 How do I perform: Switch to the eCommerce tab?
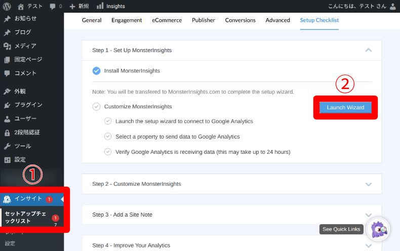coord(167,20)
